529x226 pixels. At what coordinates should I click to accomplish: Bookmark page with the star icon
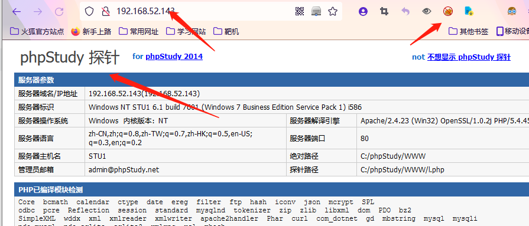(x=333, y=11)
